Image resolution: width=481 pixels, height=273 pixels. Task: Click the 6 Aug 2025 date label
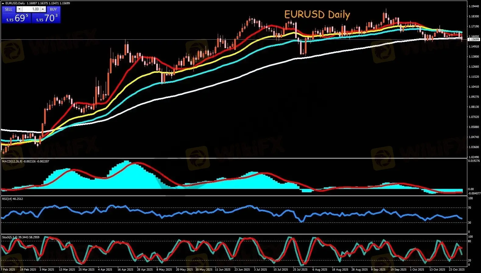(x=320, y=270)
